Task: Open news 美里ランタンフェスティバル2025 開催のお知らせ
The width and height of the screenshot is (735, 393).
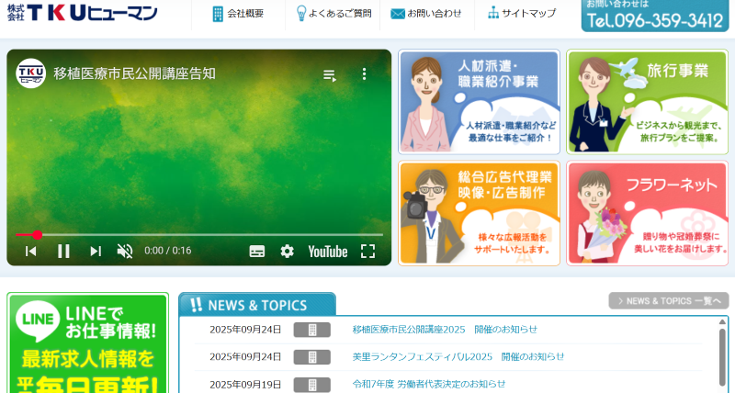Action: (x=458, y=356)
